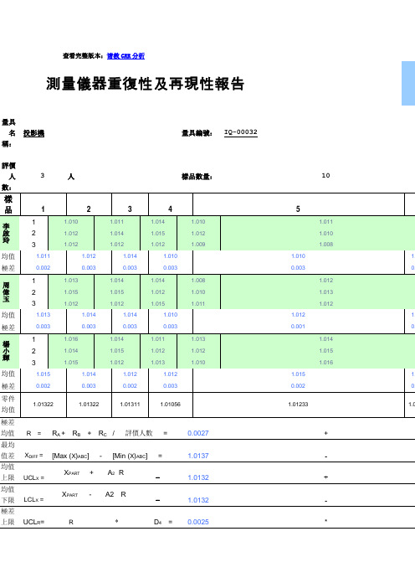Screen dimensions: 415x588
Task: Click the UCLx result value 1.0132
Action: 198,477
